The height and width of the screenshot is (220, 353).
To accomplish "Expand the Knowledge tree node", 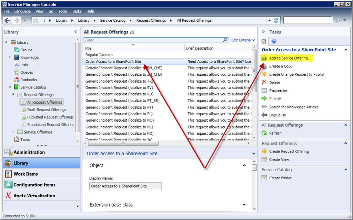I will 10,57.
